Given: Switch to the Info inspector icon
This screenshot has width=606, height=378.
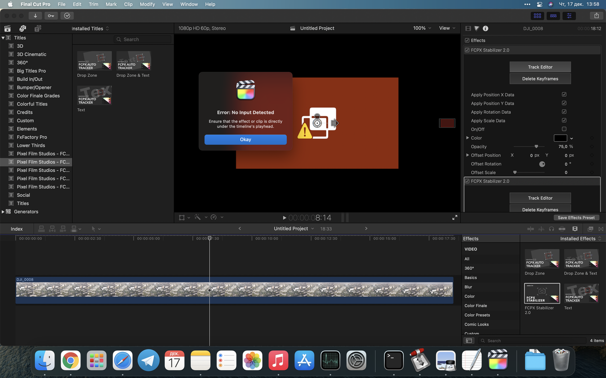Looking at the screenshot, I should [485, 28].
